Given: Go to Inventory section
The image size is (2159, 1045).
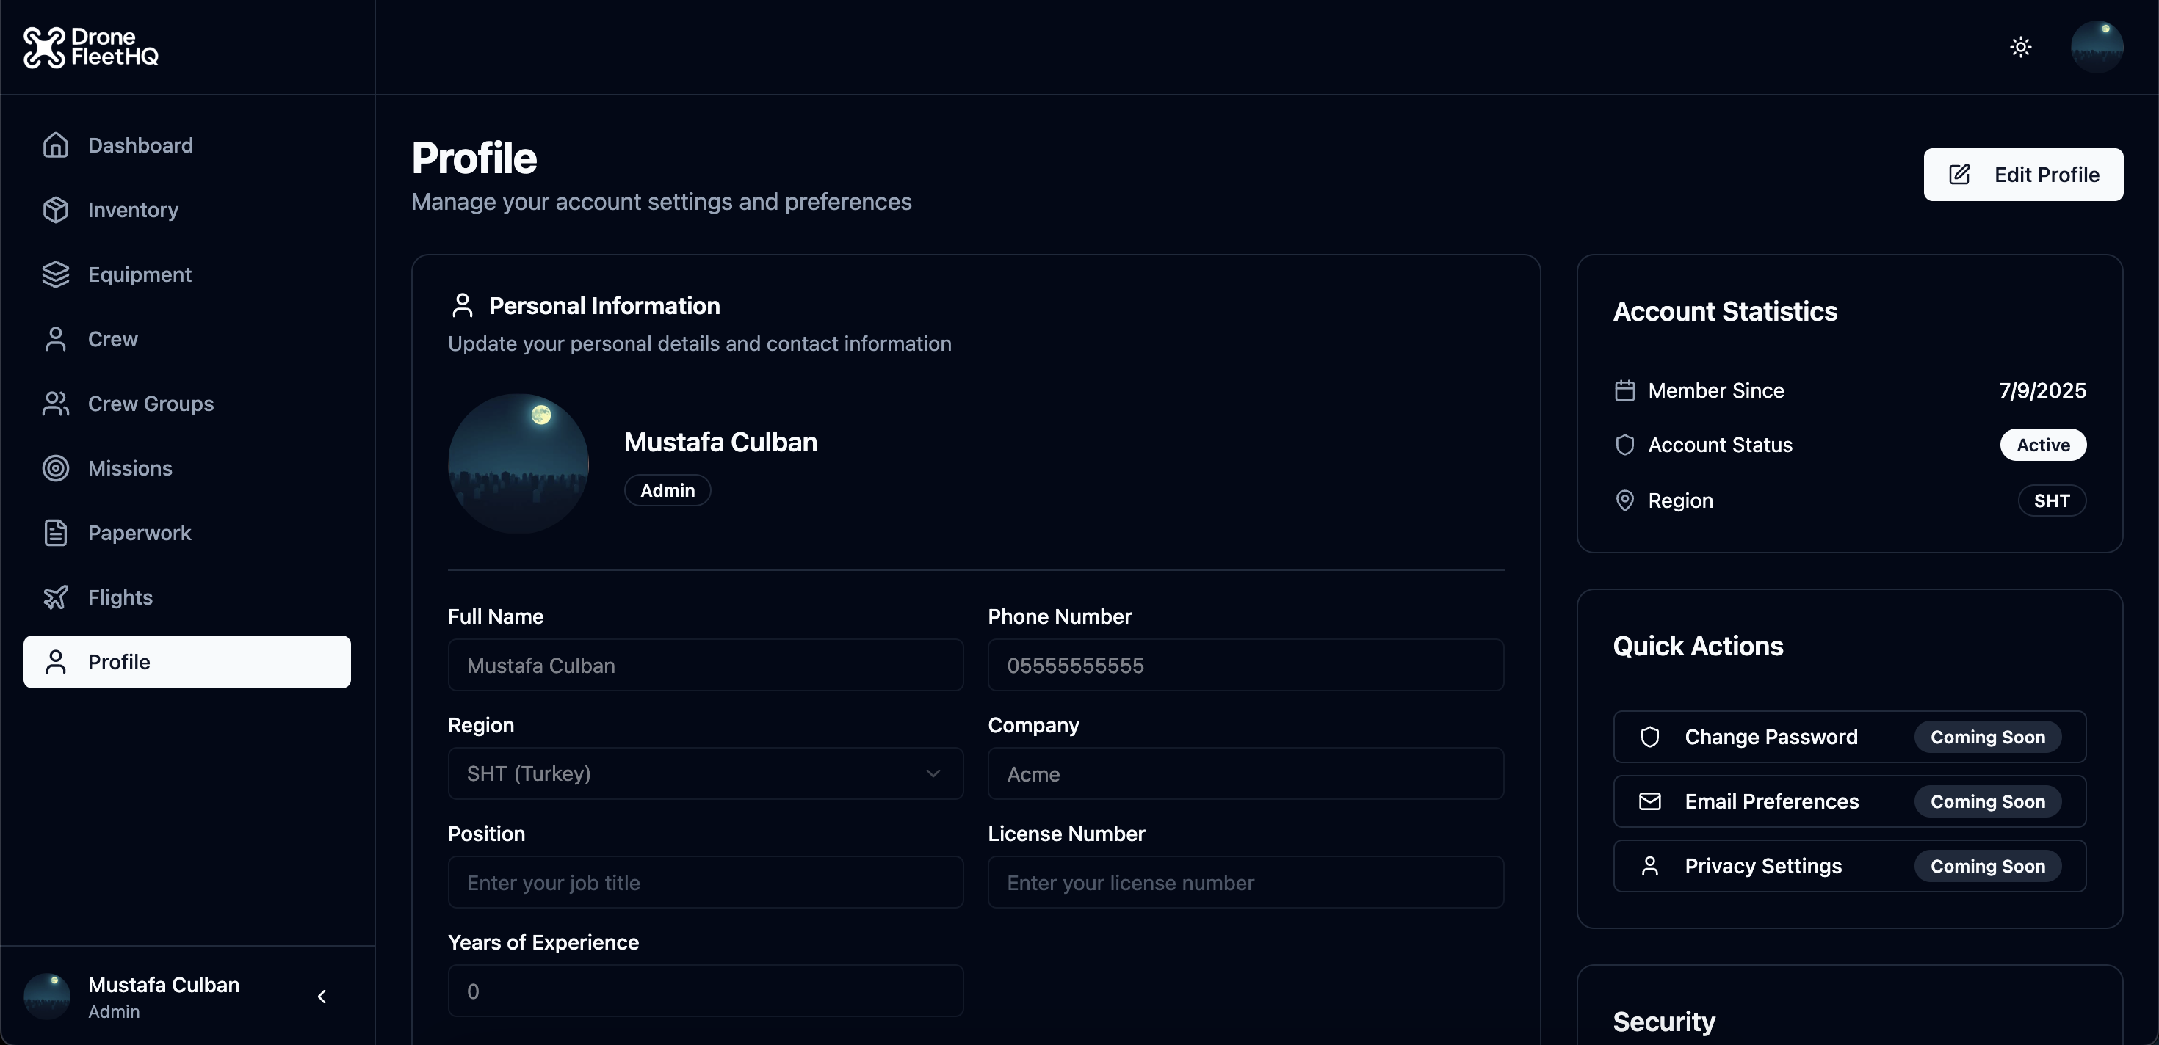Looking at the screenshot, I should 187,209.
